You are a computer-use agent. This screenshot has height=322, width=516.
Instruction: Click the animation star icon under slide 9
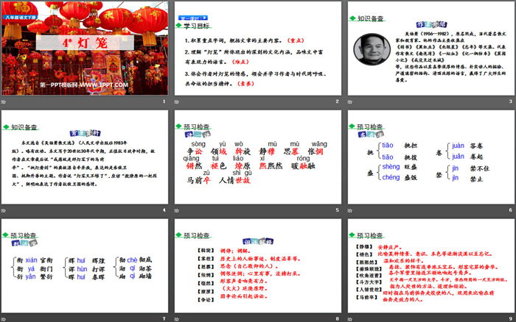click(x=350, y=319)
